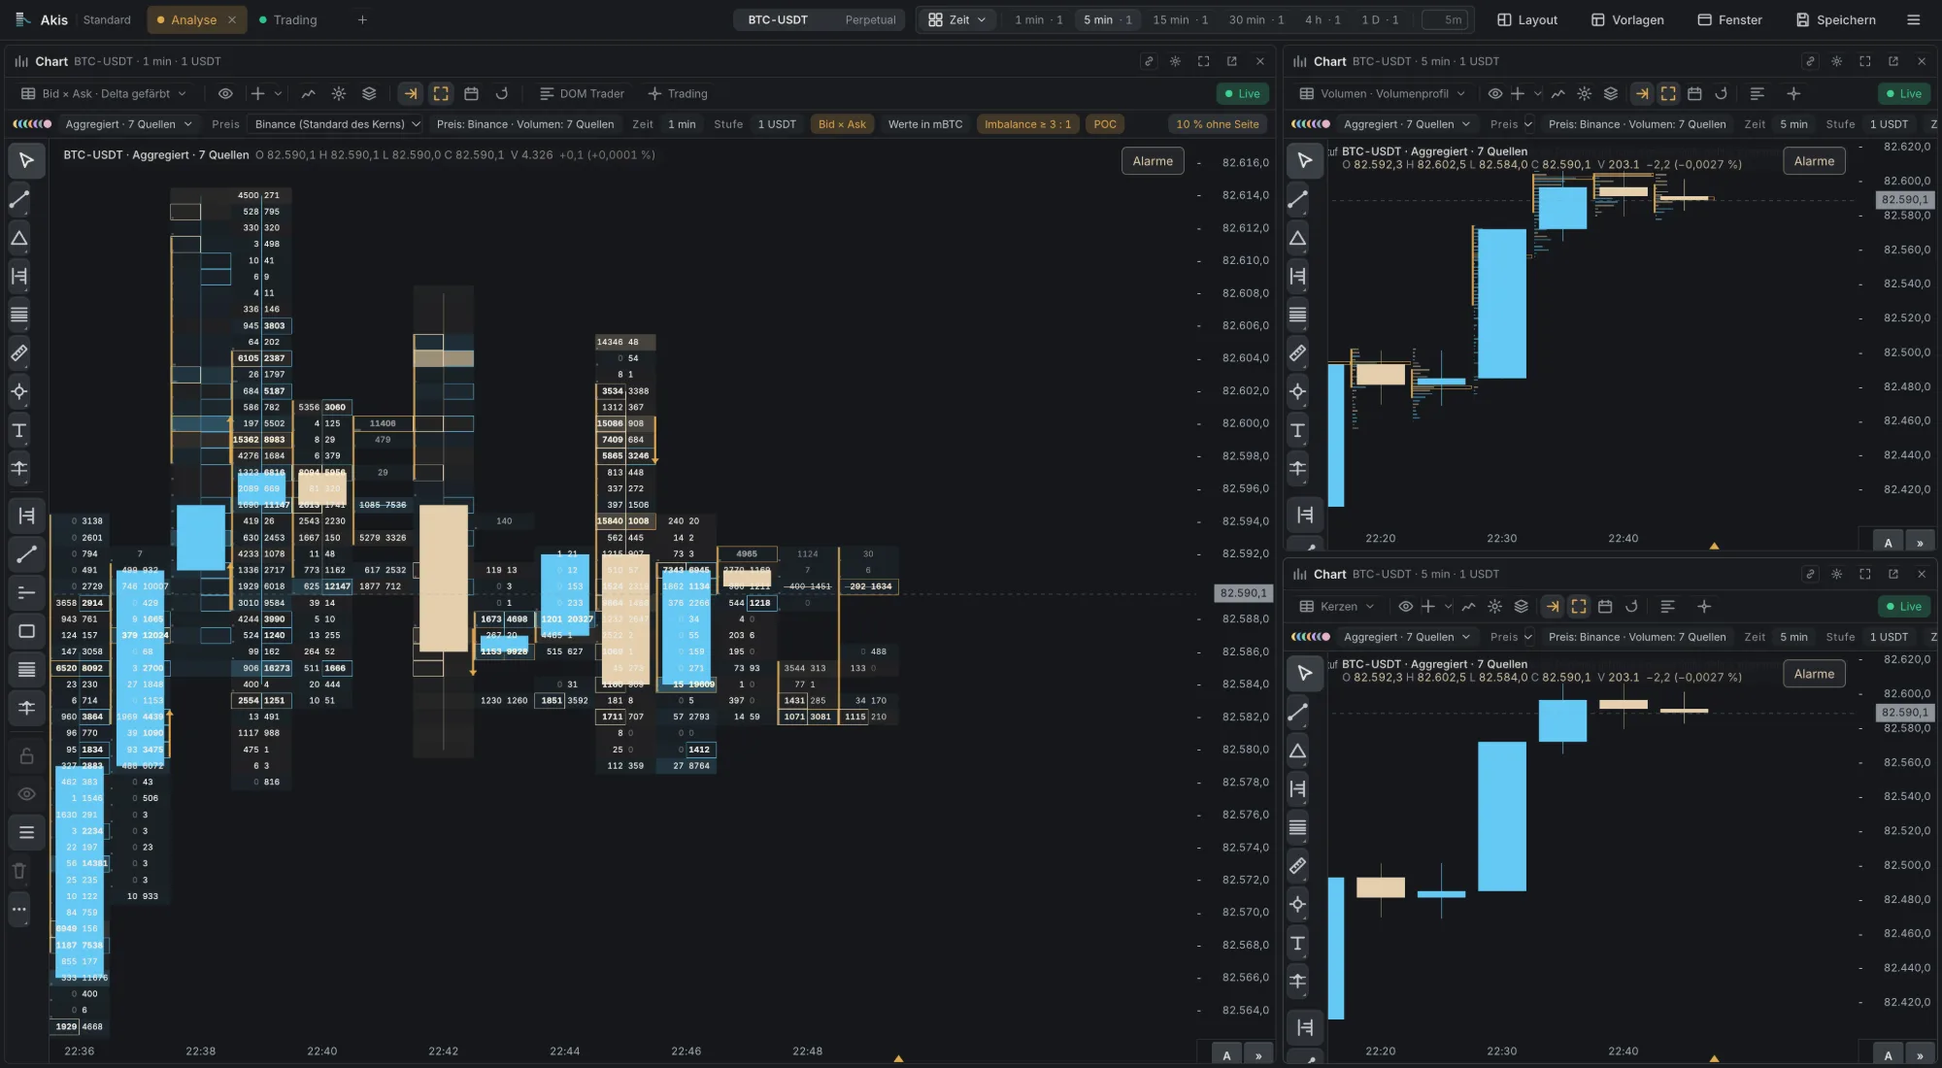Expand the Kerzen chart type dropdown
This screenshot has width=1942, height=1068.
1337,607
